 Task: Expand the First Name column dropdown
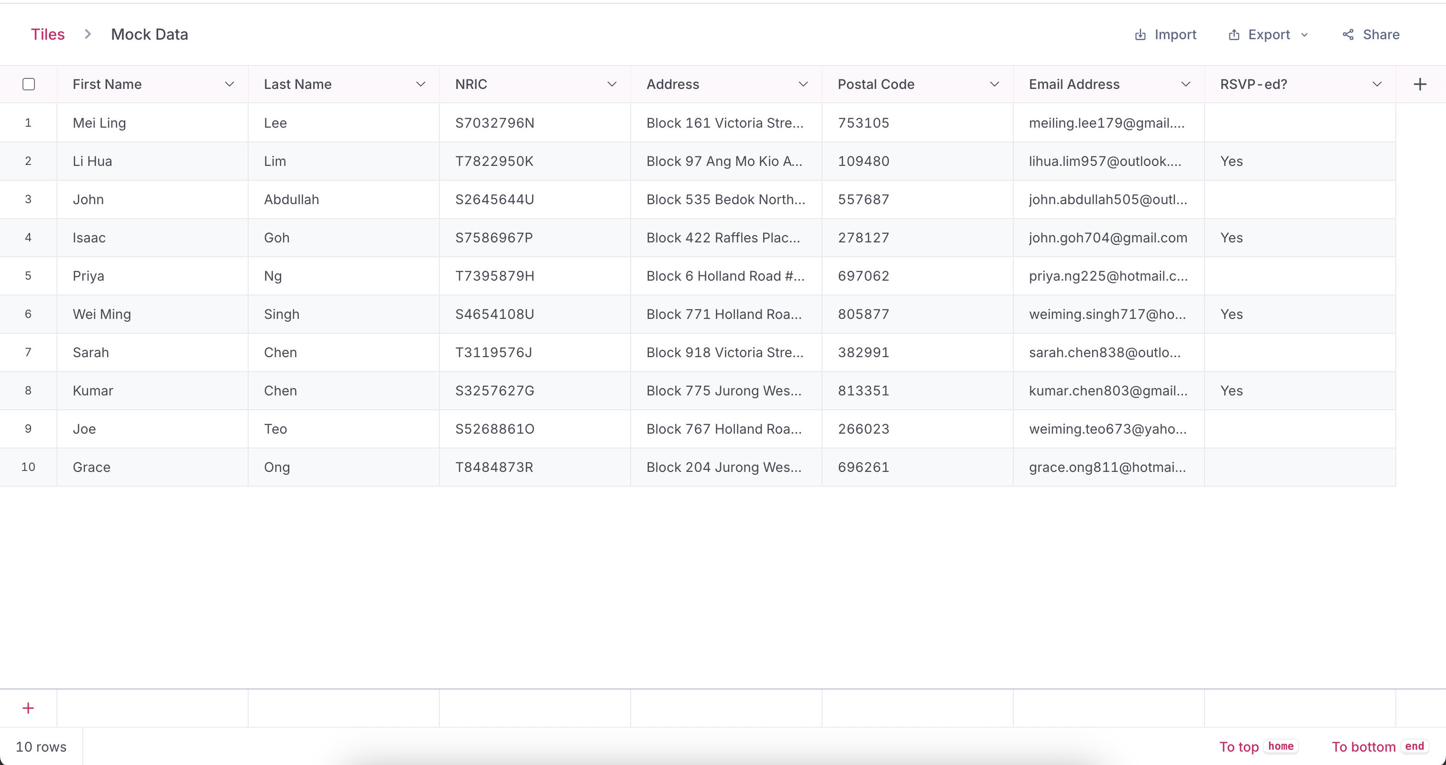click(x=229, y=84)
